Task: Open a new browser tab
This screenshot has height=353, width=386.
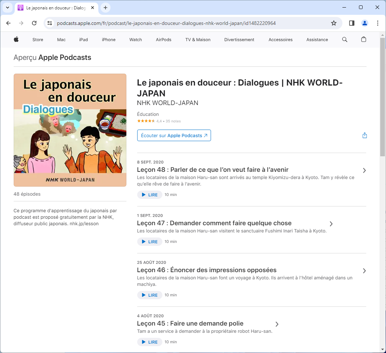Action: 106,8
